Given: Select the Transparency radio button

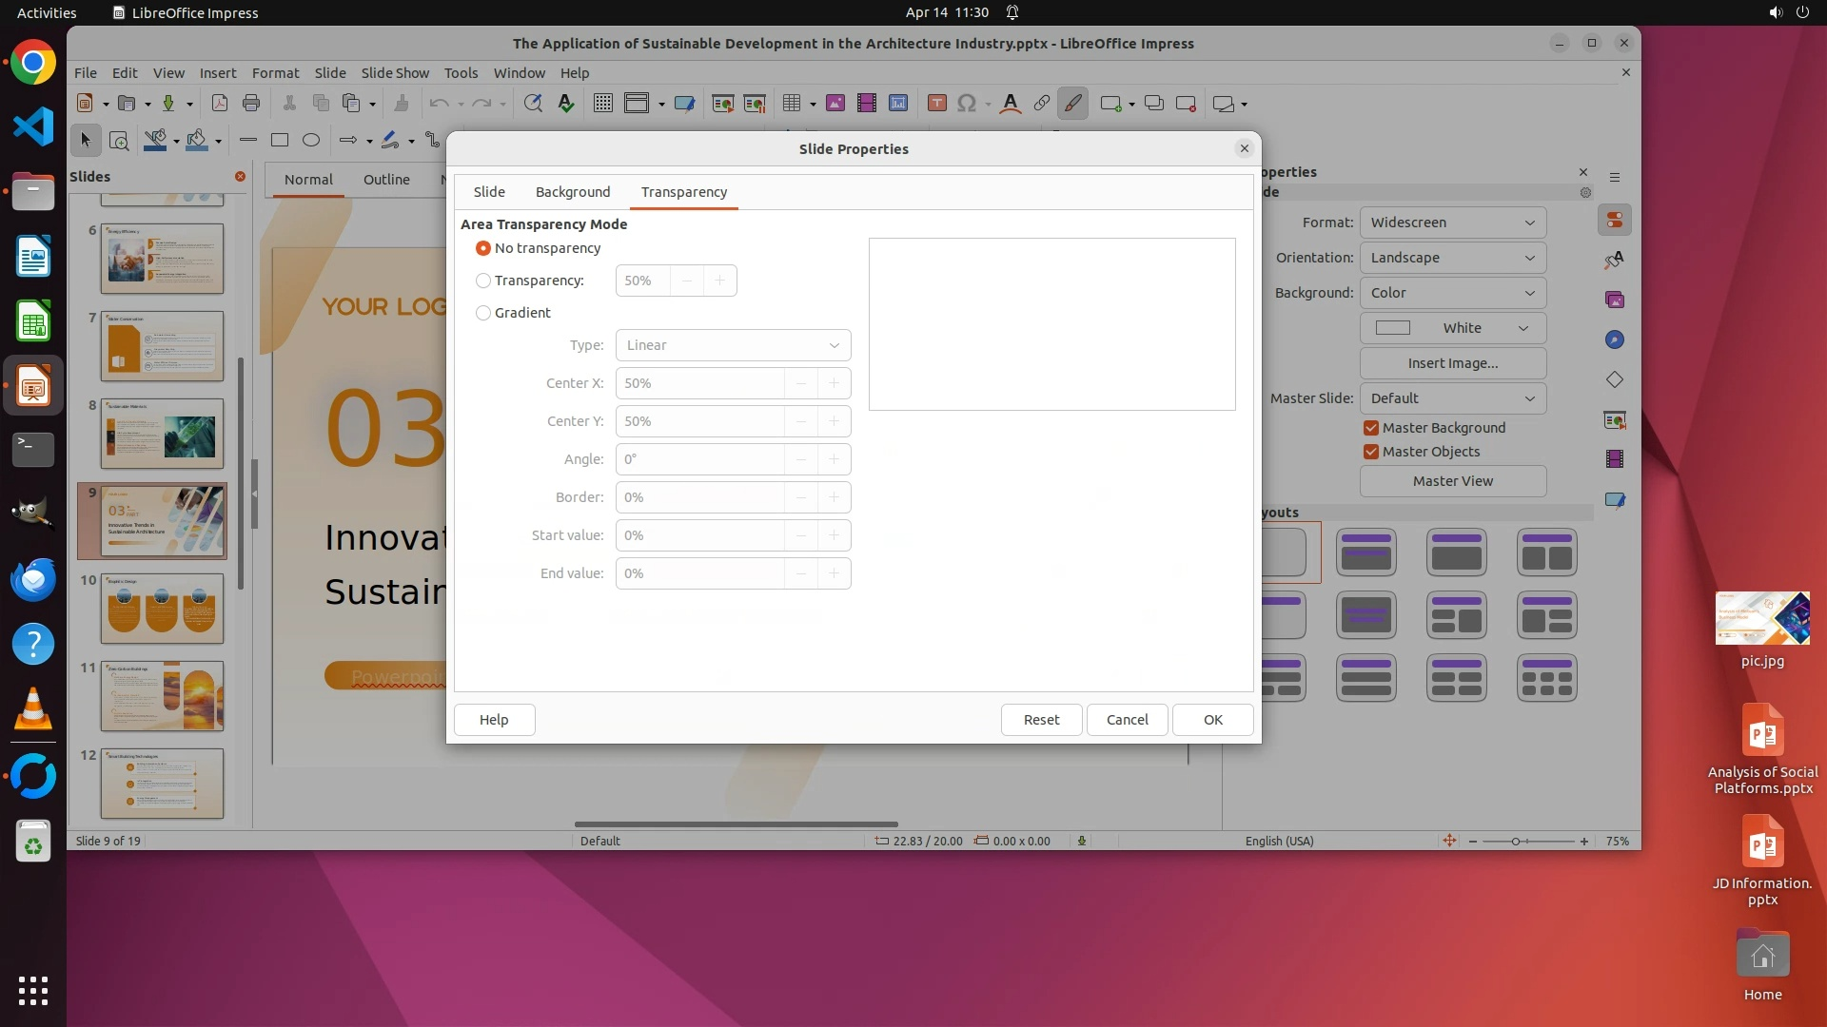Looking at the screenshot, I should pos(483,281).
